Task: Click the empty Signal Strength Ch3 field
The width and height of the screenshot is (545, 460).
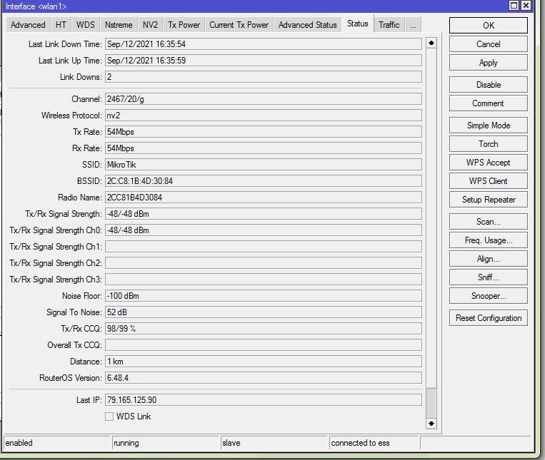Action: click(x=264, y=280)
